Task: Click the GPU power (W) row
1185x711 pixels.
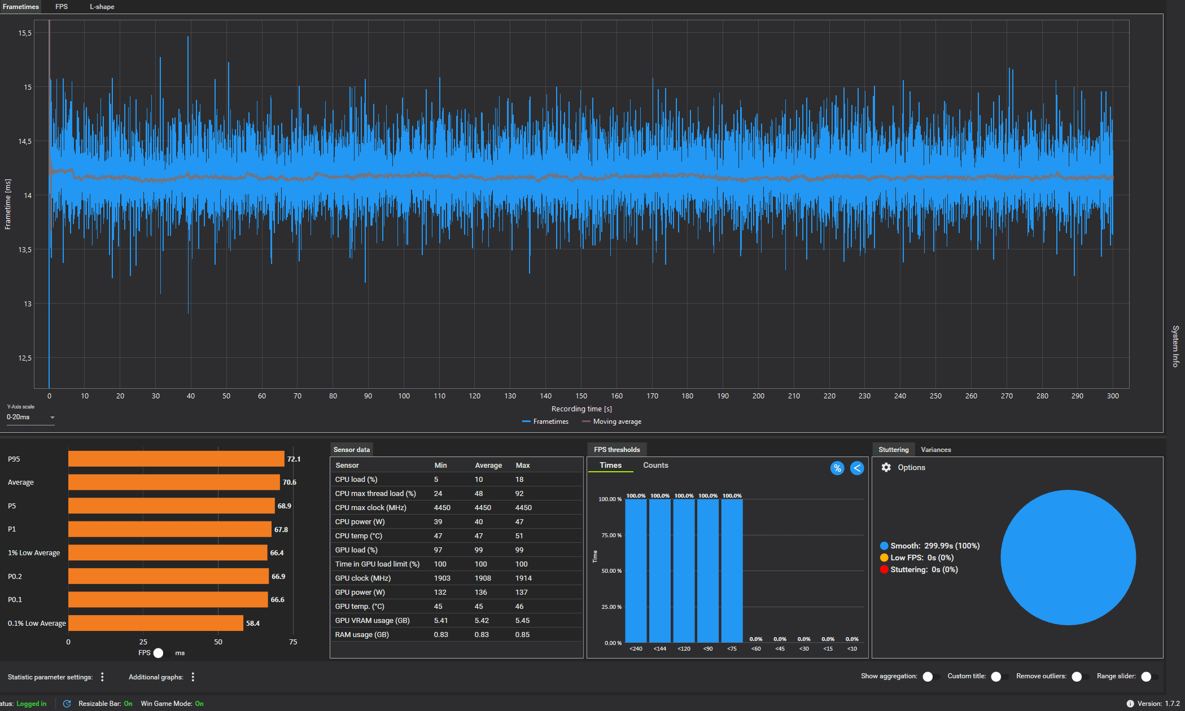Action: (456, 592)
